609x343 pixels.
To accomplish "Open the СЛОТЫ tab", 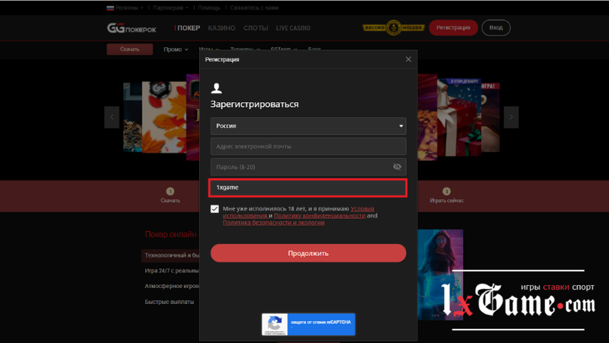I will [x=256, y=28].
